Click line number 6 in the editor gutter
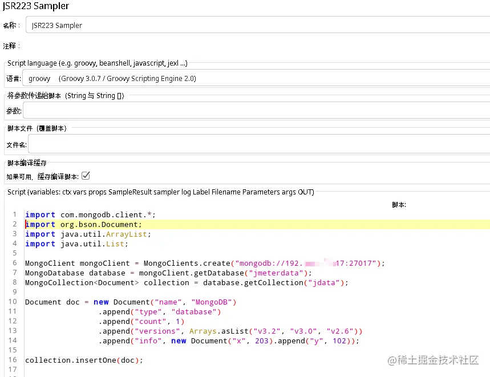The image size is (490, 377). pyautogui.click(x=14, y=263)
